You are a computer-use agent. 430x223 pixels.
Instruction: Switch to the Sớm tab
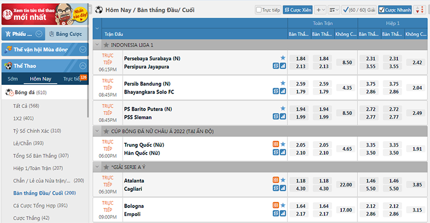coord(12,79)
